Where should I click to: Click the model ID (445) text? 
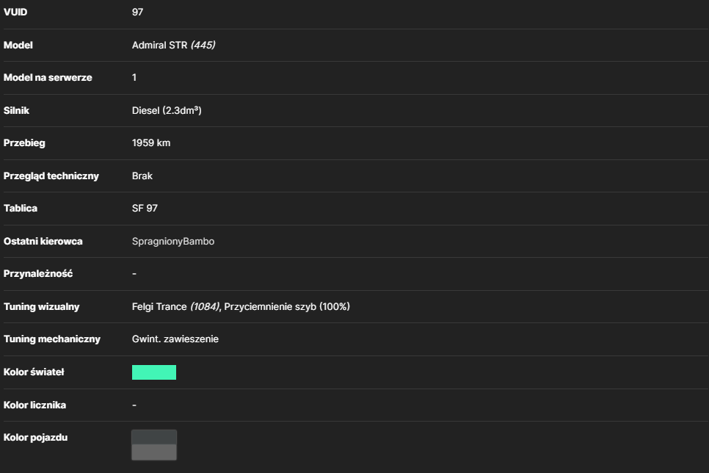tap(203, 45)
